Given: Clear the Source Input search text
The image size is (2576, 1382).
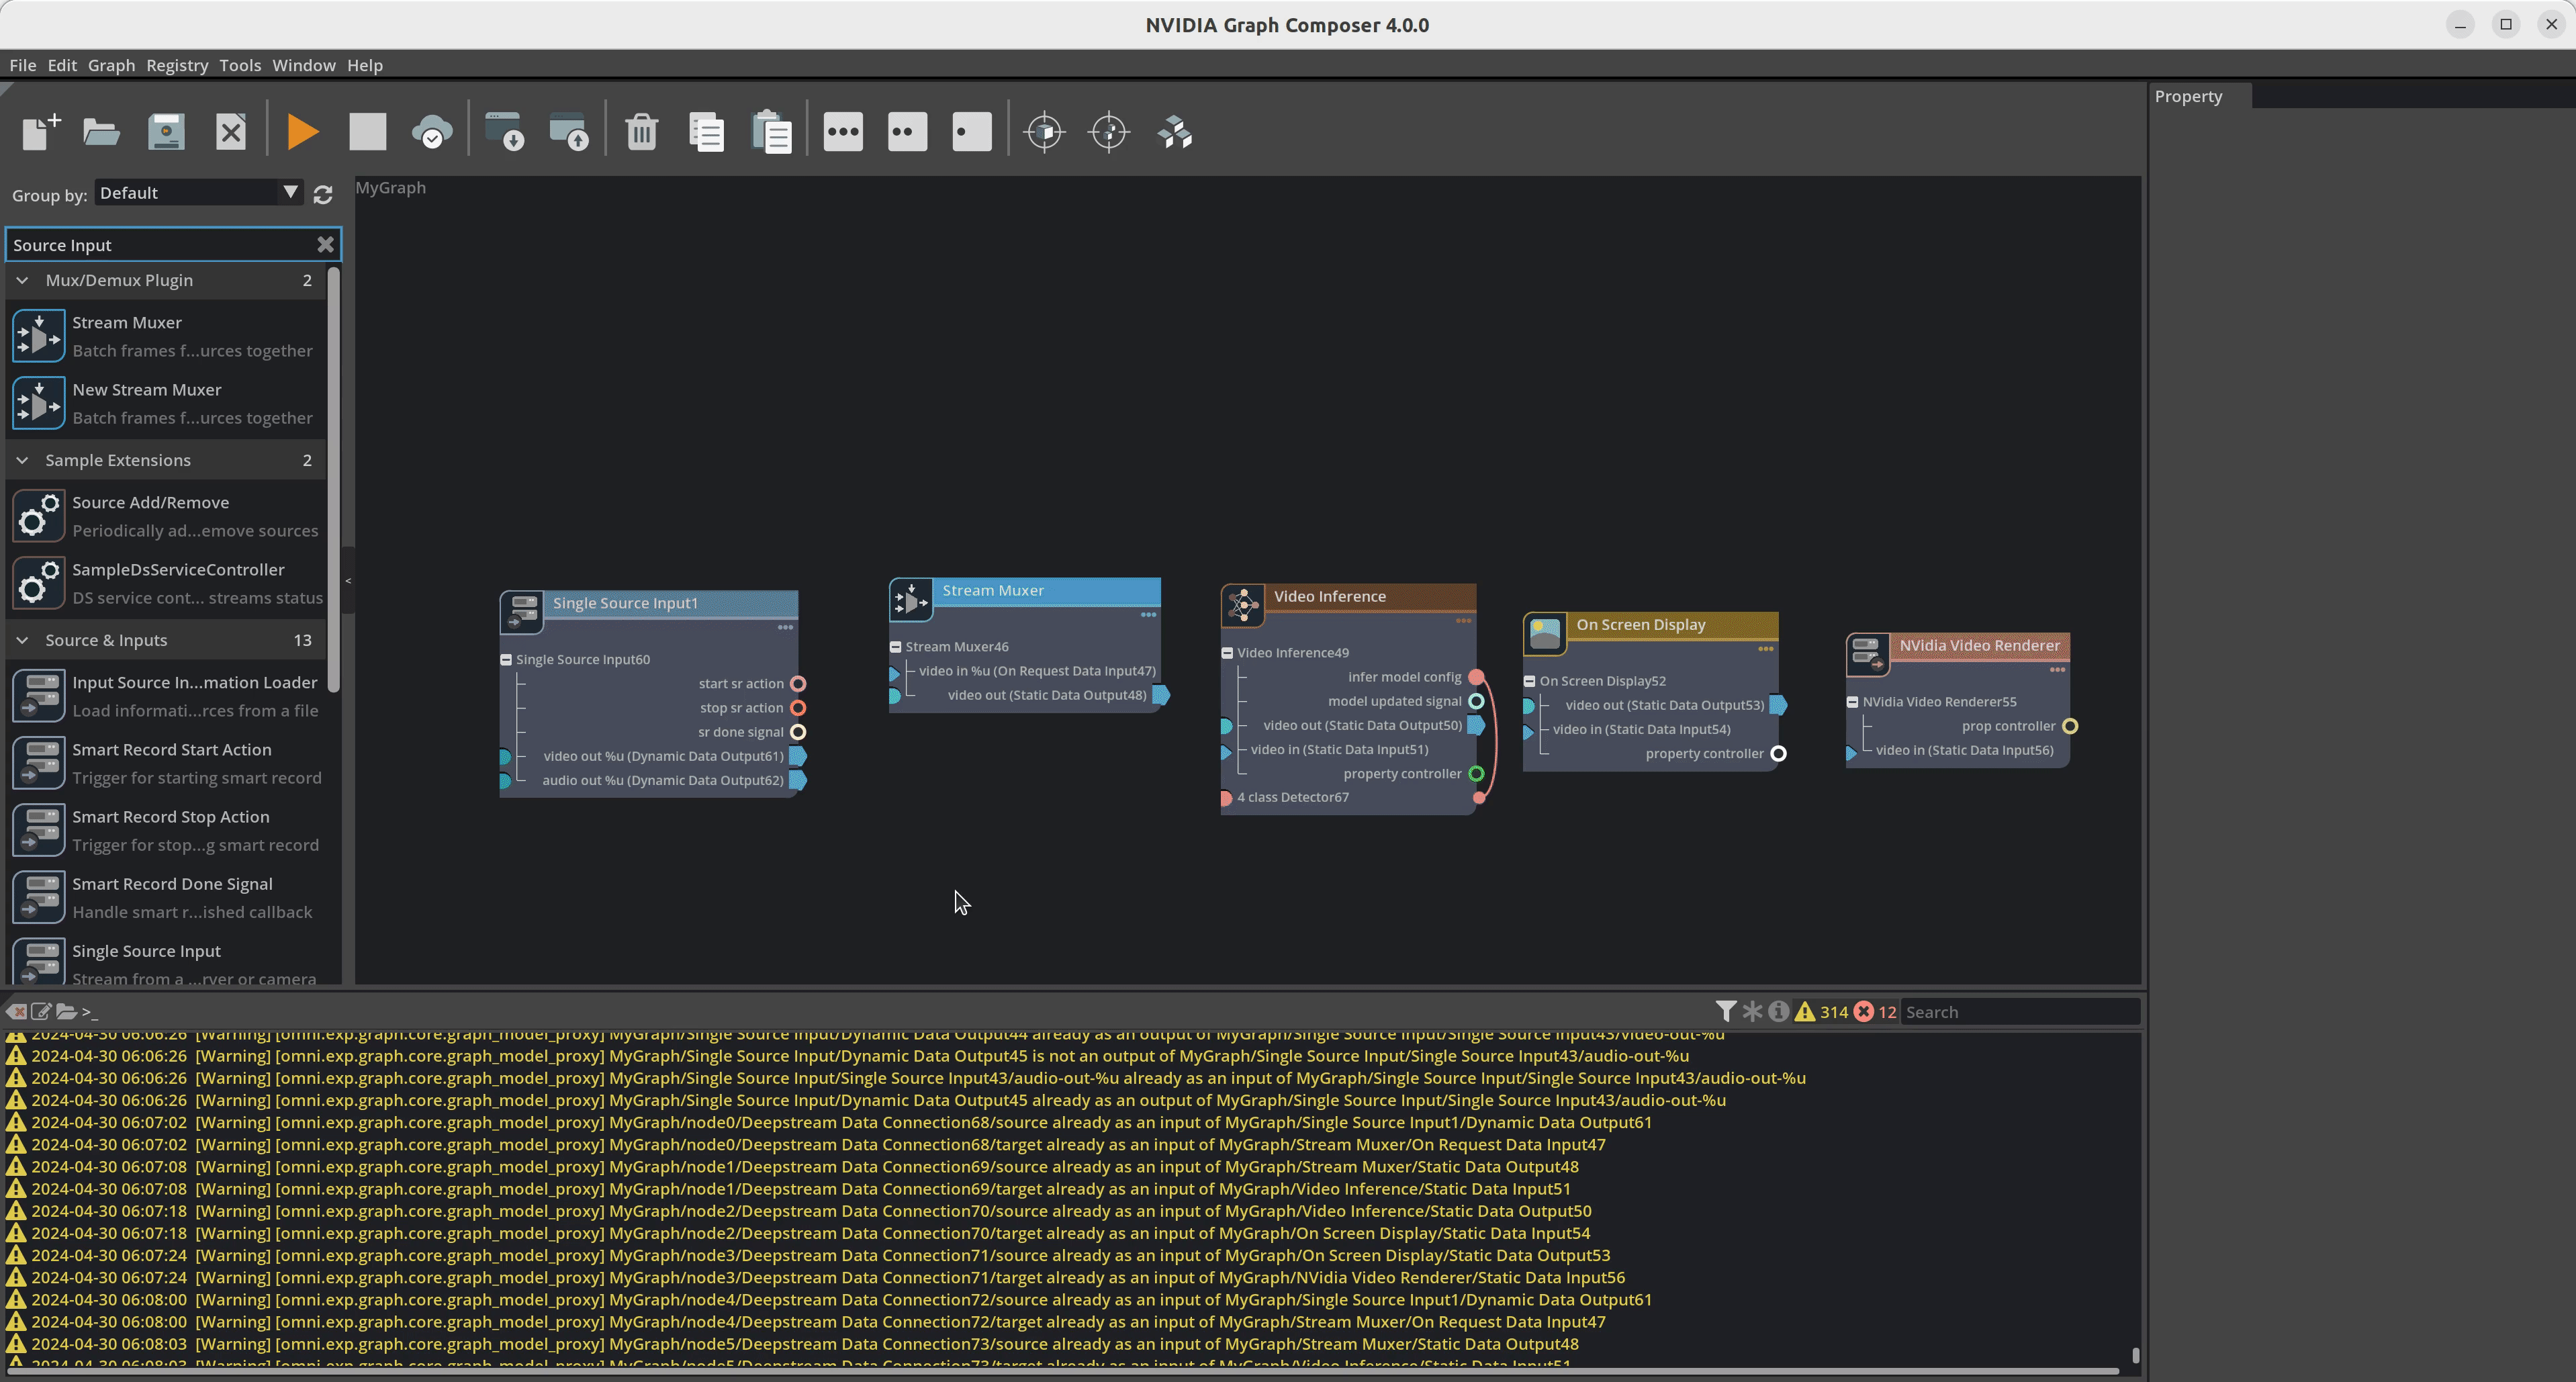Looking at the screenshot, I should tap(325, 244).
